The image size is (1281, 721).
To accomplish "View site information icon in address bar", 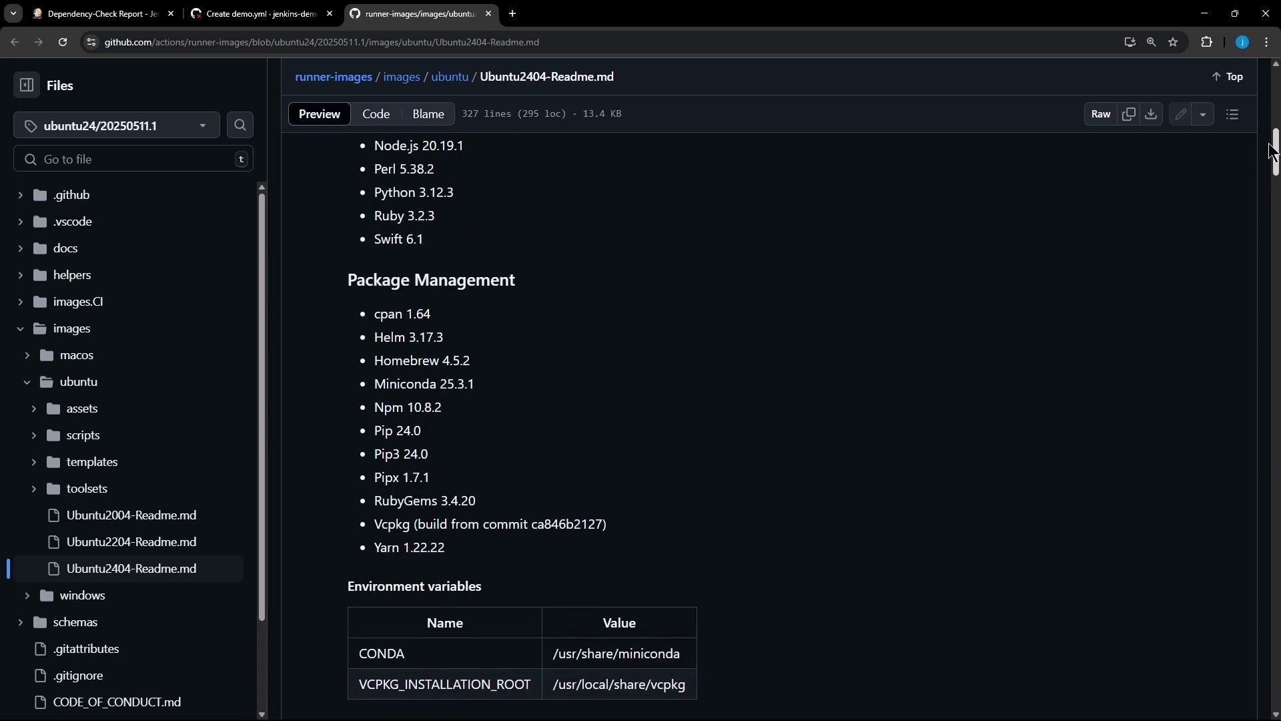I will [x=91, y=42].
